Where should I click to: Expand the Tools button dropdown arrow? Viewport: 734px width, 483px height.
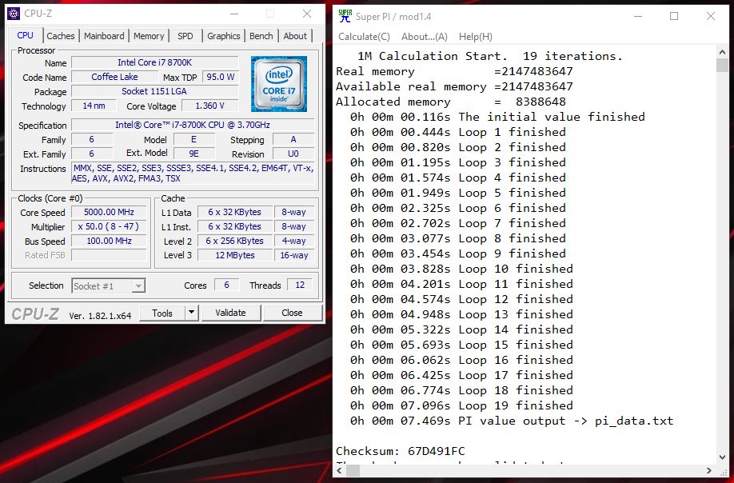[193, 313]
